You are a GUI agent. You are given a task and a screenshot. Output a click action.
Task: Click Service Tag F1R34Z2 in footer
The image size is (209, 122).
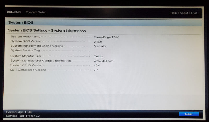click(x=23, y=116)
